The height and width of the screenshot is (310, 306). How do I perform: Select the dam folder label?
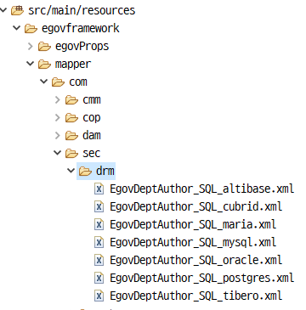pos(92,136)
